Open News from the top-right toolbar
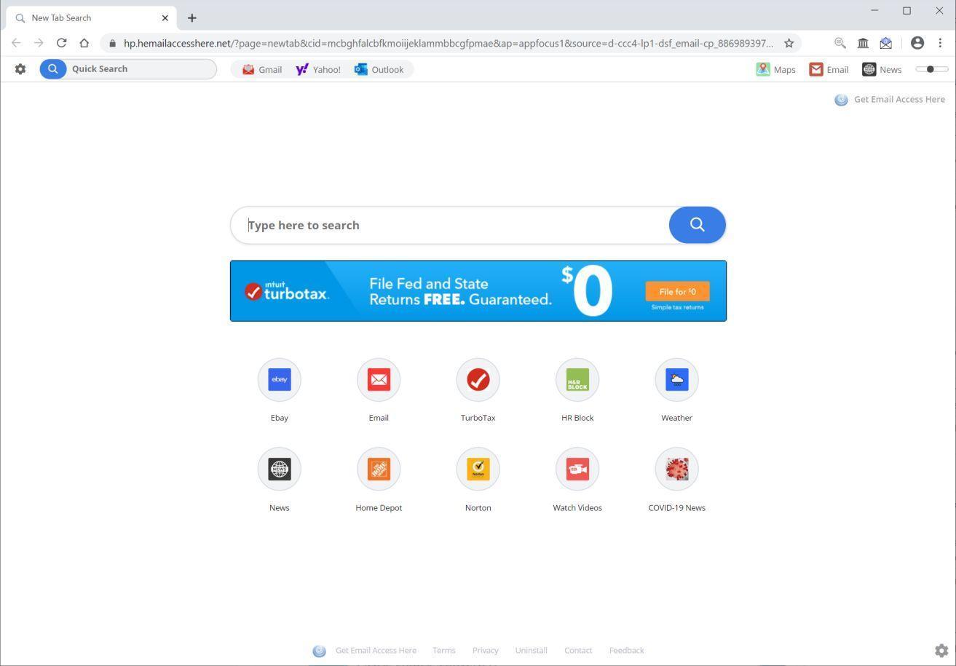 (x=882, y=69)
